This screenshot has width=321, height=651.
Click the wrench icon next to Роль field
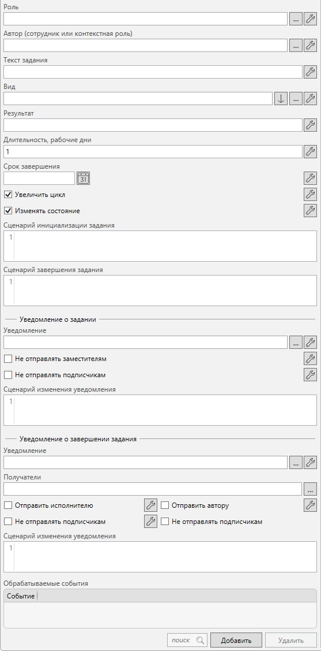click(310, 19)
